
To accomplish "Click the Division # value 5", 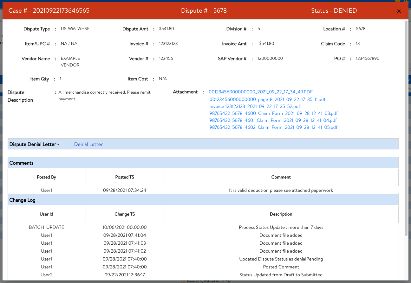I will (x=259, y=28).
